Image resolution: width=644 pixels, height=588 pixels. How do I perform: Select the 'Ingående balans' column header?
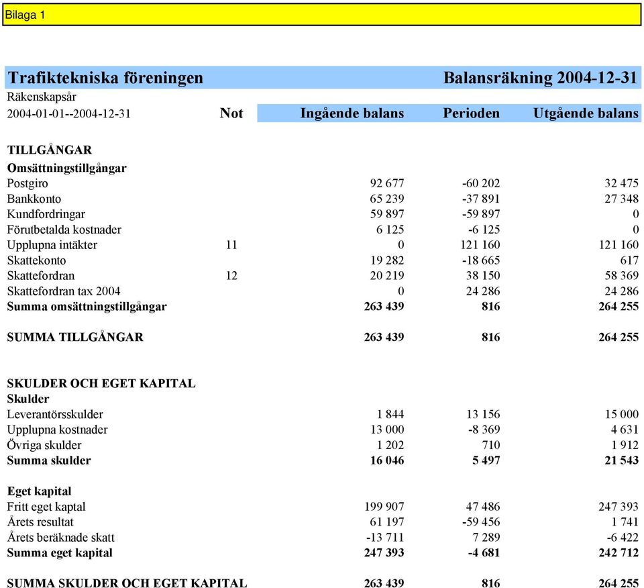click(x=352, y=113)
